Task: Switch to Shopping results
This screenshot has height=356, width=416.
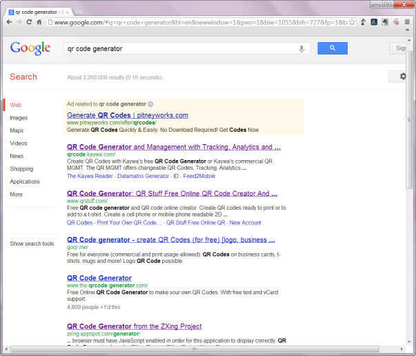Action: point(21,169)
